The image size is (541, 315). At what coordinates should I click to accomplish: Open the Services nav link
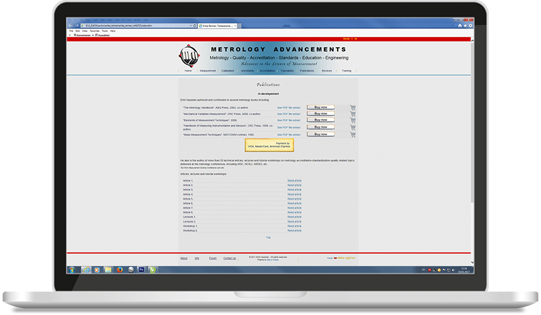[327, 71]
